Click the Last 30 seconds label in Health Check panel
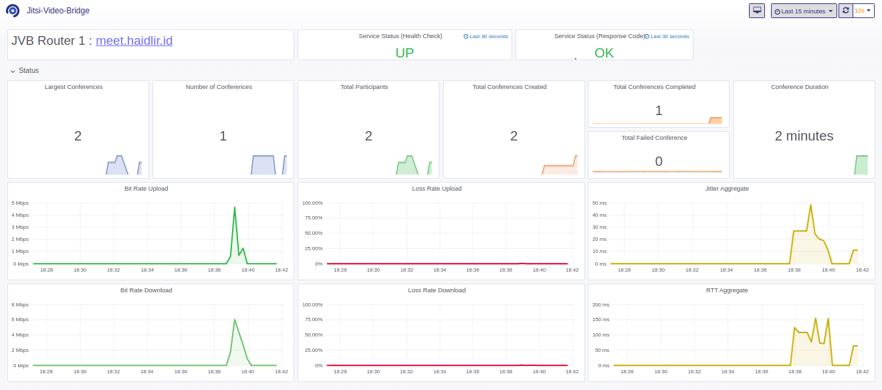 489,36
